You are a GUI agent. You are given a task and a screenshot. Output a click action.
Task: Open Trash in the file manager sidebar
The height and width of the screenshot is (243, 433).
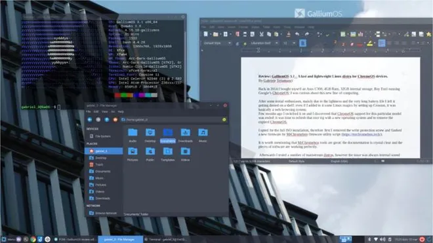tap(99, 164)
